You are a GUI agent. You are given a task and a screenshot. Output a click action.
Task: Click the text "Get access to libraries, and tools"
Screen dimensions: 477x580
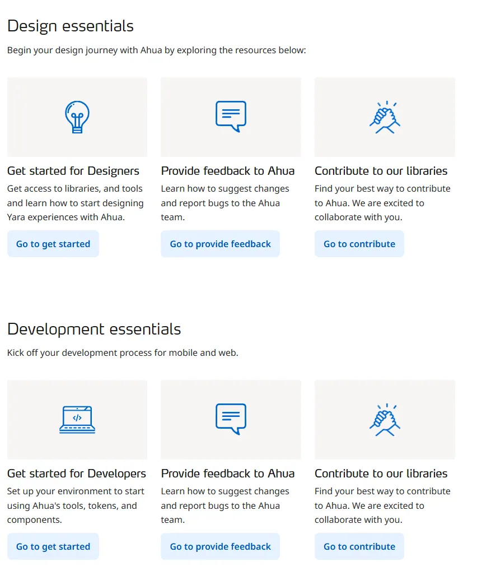pyautogui.click(x=74, y=189)
